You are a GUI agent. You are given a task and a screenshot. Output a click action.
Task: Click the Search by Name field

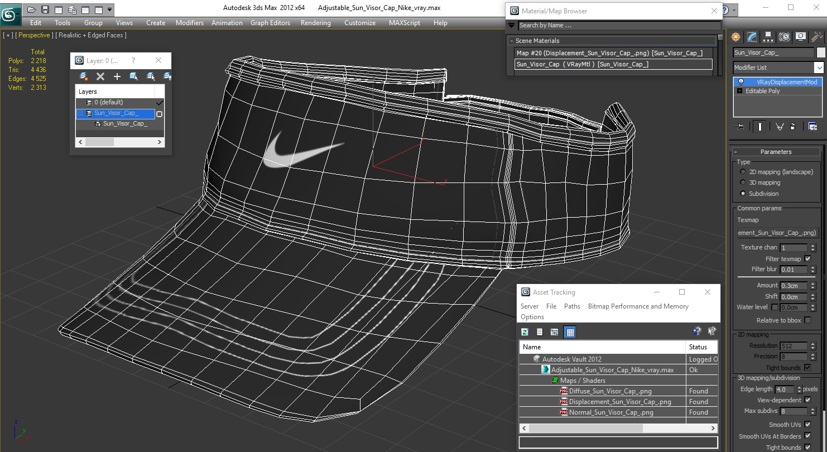coord(619,25)
